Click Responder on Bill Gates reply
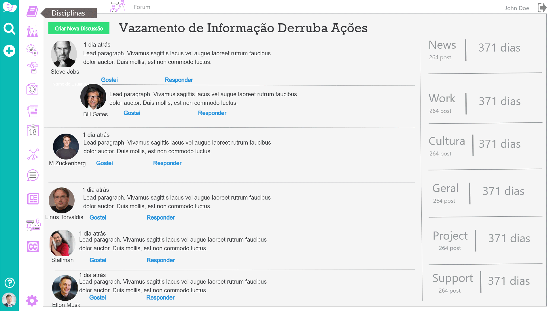The height and width of the screenshot is (311, 553). (x=212, y=113)
